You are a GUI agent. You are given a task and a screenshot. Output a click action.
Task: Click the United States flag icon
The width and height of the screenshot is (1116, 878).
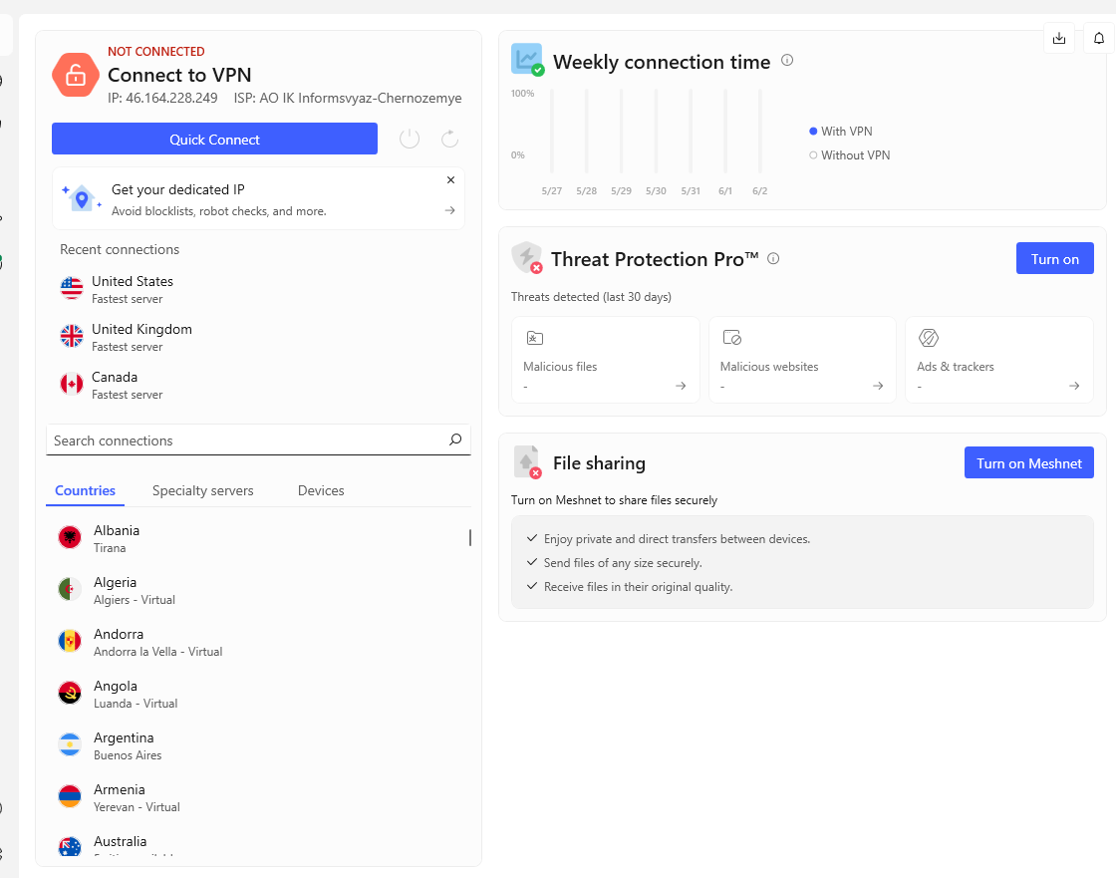pos(71,288)
